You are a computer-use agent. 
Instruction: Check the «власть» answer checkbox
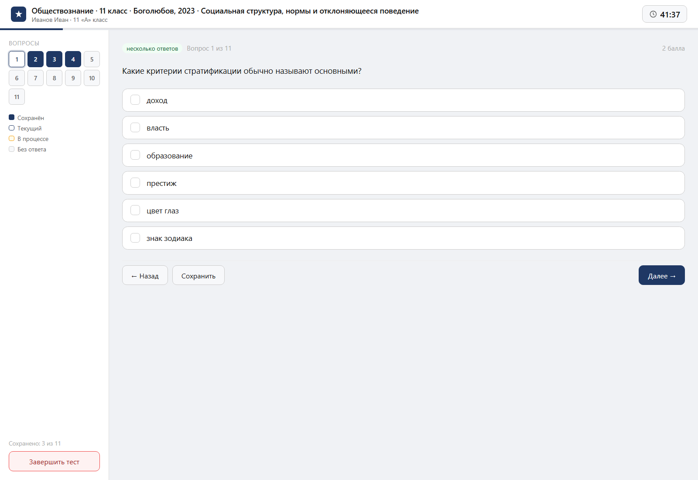point(135,127)
